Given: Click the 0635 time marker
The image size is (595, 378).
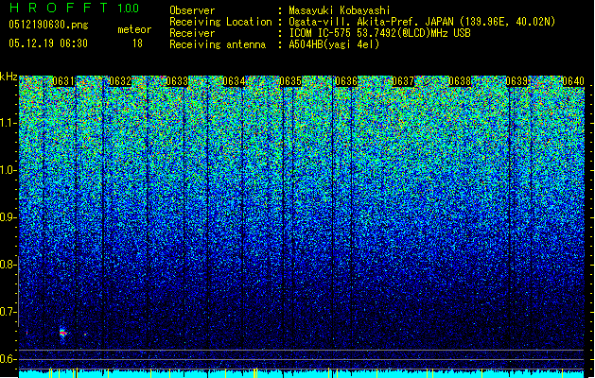Looking at the screenshot, I should point(290,81).
